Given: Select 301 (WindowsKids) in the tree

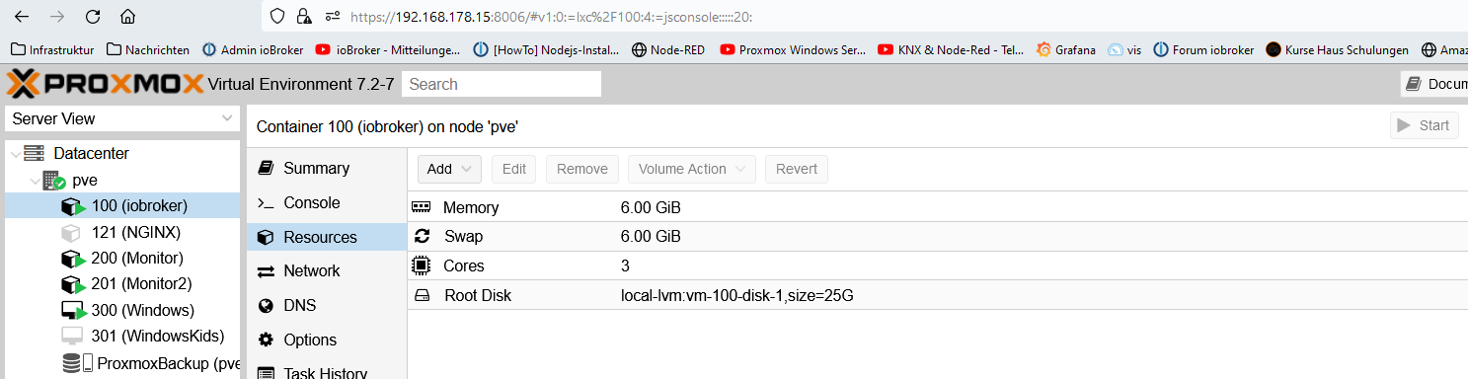Looking at the screenshot, I should (123, 337).
